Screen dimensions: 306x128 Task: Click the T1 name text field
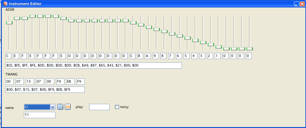(x=40, y=115)
